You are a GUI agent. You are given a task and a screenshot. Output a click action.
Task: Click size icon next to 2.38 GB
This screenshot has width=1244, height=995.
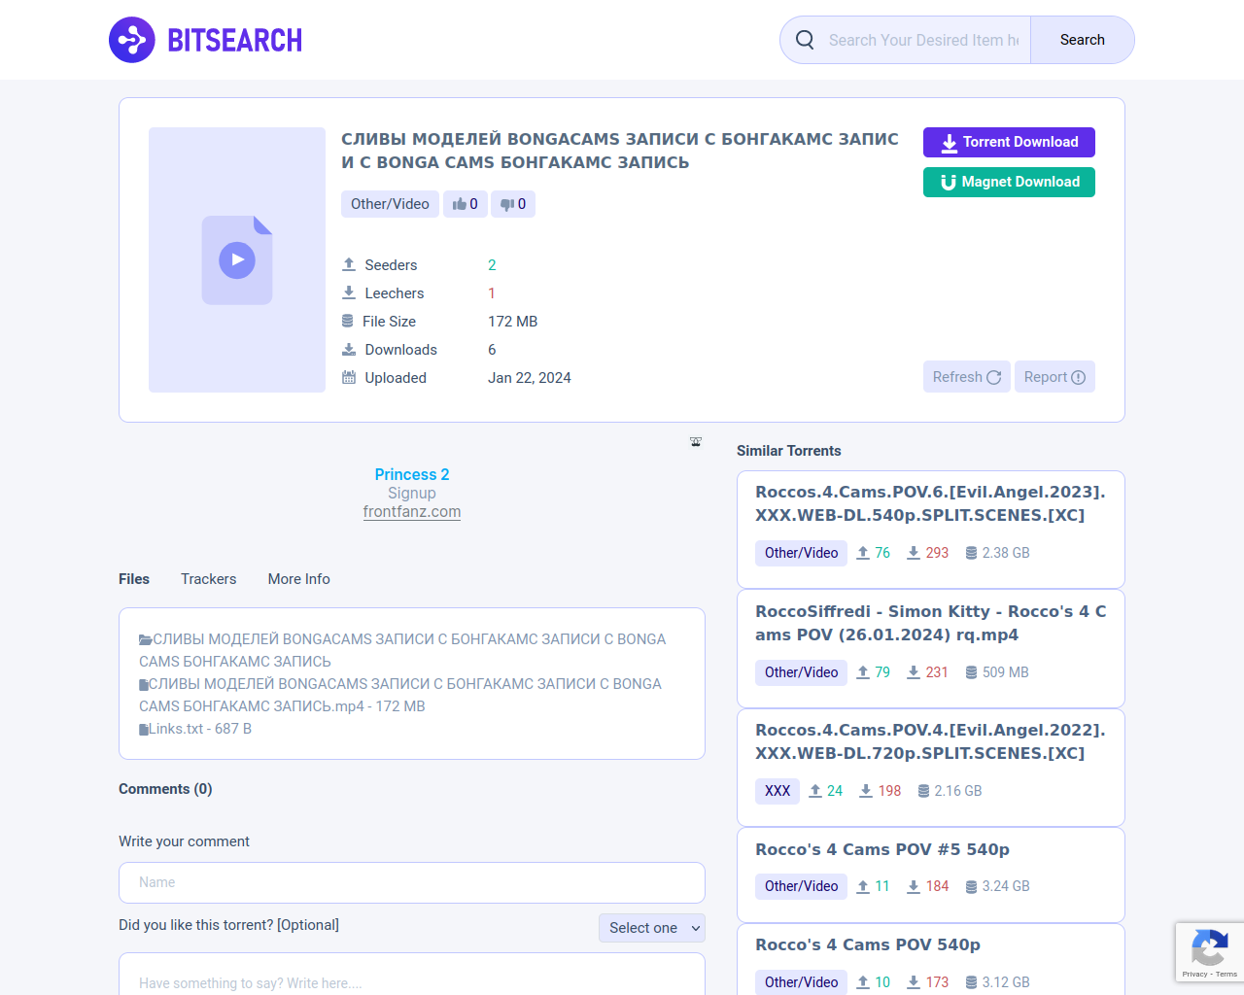pos(971,553)
